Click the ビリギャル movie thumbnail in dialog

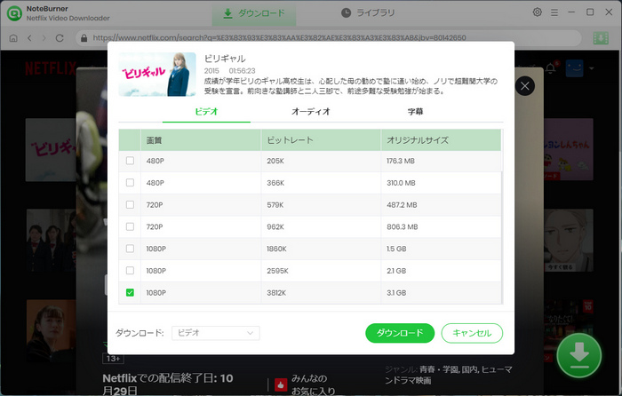point(157,75)
